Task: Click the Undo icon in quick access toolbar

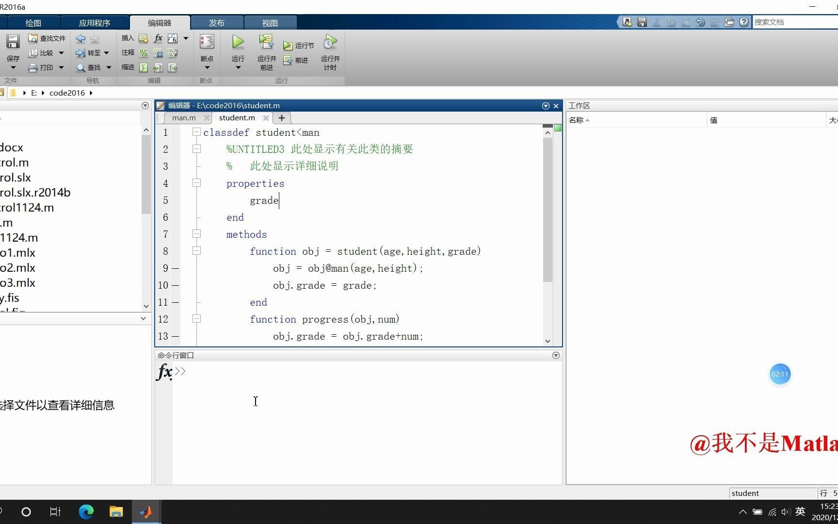Action: 700,22
